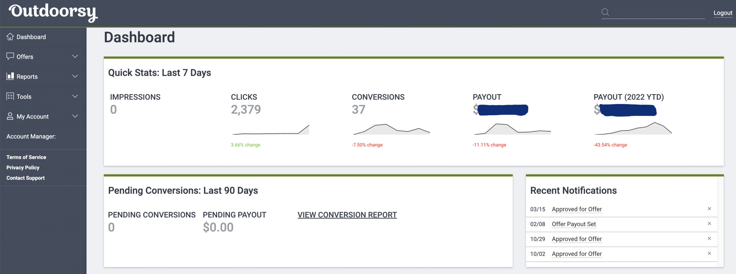
Task: Select Contact Support in sidebar
Action: 25,178
